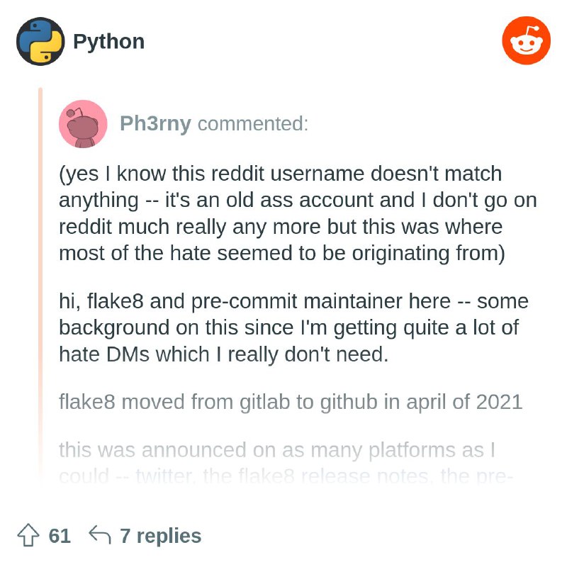Open the Python subreddit logo
567x567 pixels.
tap(40, 41)
